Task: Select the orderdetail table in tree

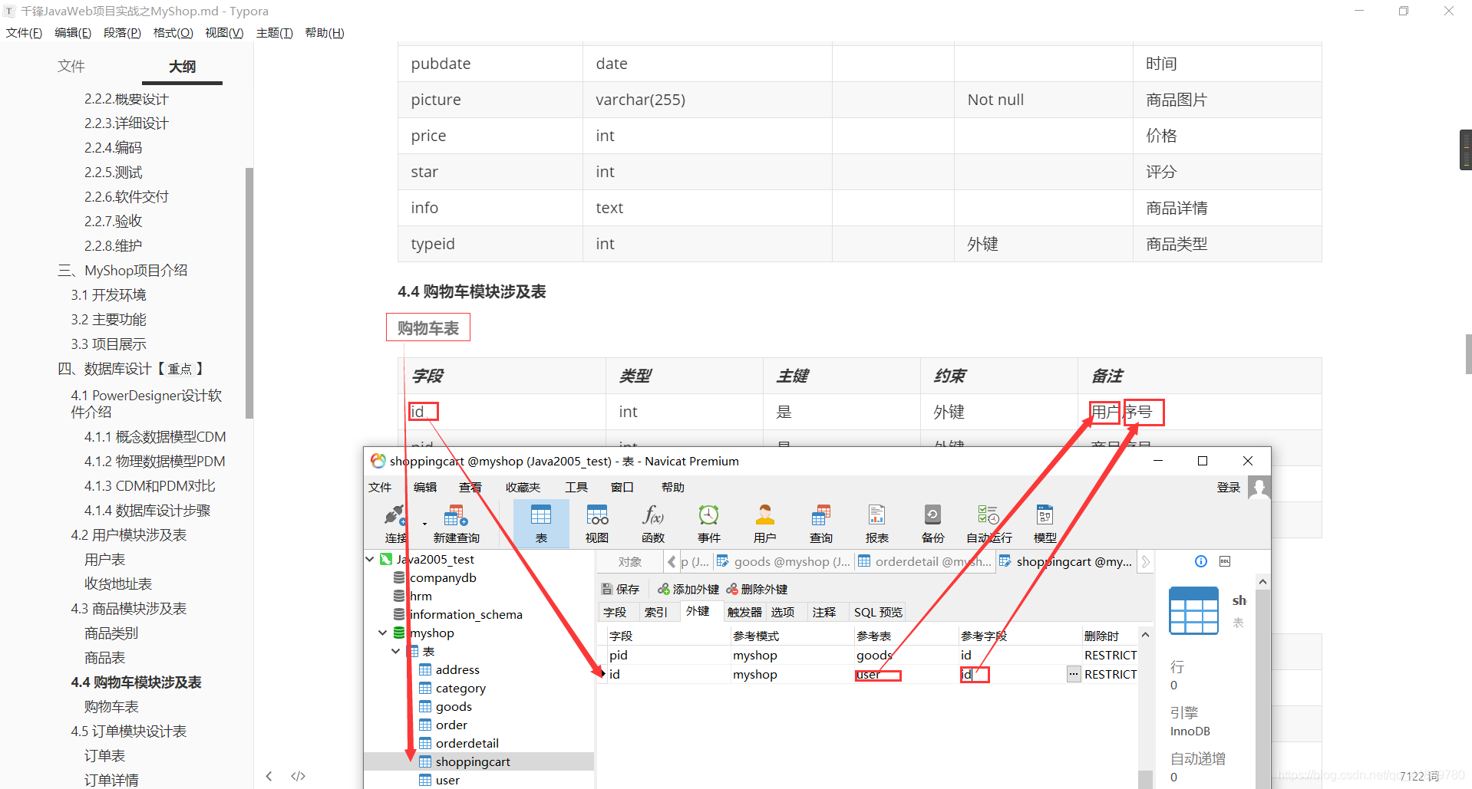Action: (467, 743)
